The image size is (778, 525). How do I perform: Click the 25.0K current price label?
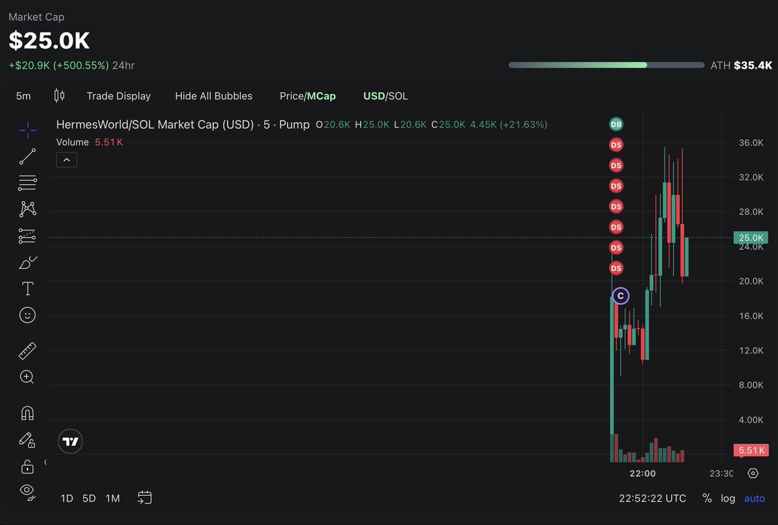pos(751,238)
